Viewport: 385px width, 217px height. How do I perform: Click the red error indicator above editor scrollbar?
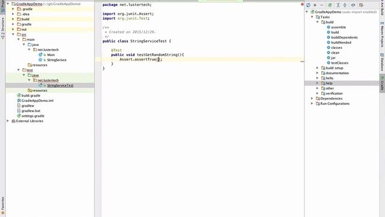(x=302, y=4)
